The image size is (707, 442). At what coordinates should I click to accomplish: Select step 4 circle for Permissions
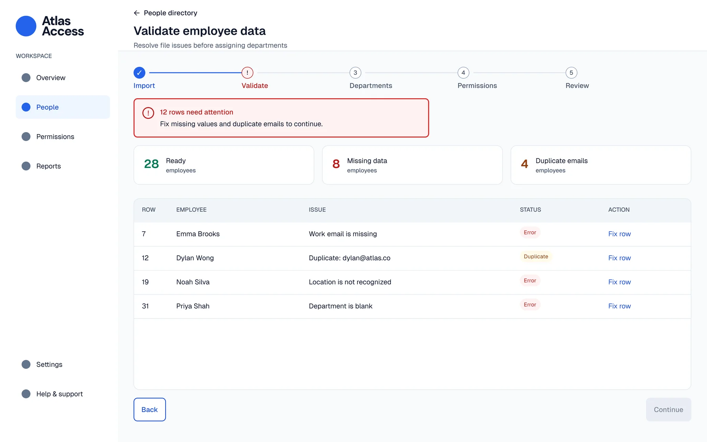click(464, 73)
